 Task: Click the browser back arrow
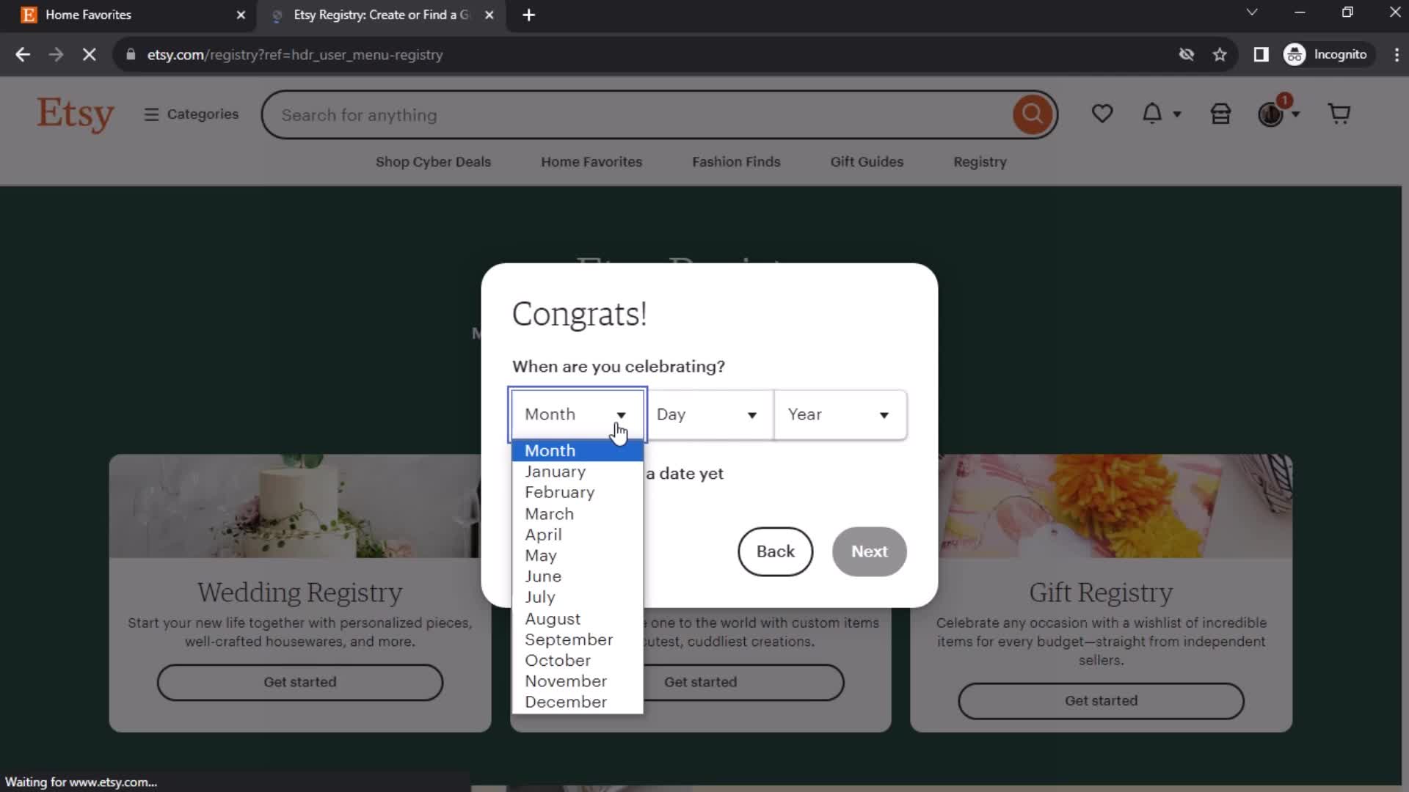click(22, 54)
